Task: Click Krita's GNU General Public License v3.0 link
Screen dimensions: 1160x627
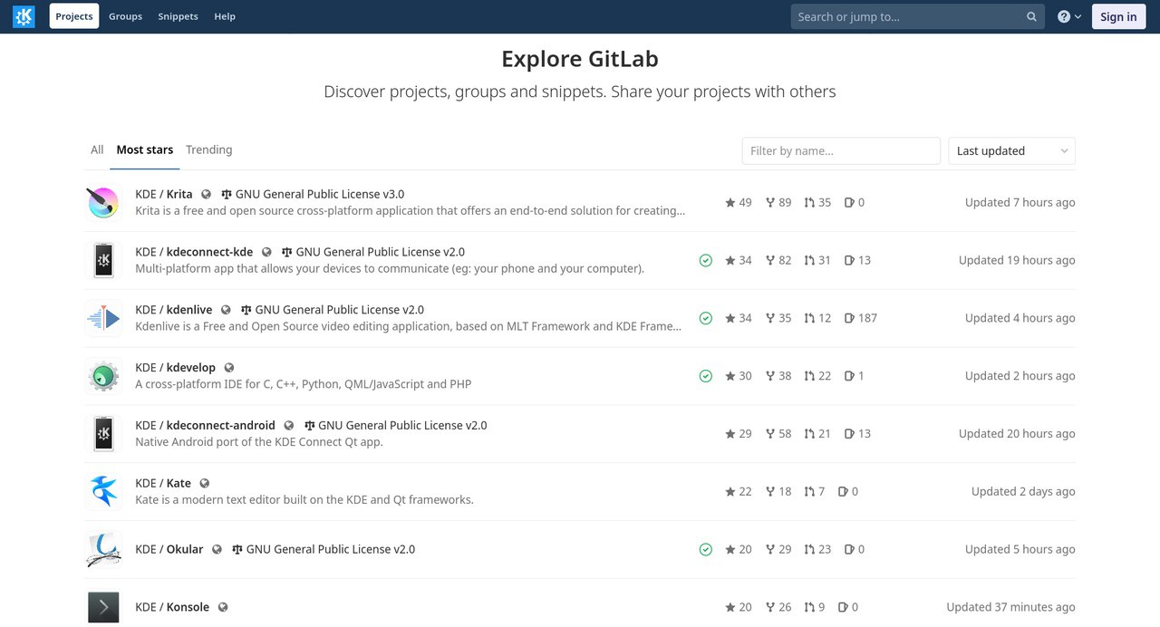Action: (313, 194)
